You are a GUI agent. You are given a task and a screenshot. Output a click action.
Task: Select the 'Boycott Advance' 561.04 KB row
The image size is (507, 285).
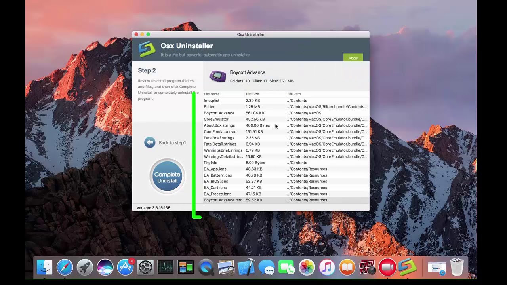click(286, 113)
